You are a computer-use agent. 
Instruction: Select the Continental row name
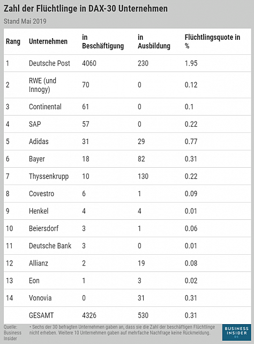[x=45, y=106]
